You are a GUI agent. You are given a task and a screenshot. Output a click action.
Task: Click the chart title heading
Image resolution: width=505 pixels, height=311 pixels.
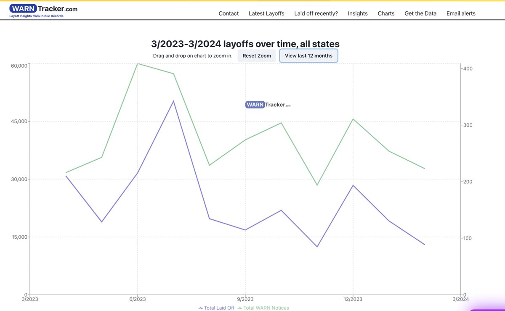pos(245,44)
